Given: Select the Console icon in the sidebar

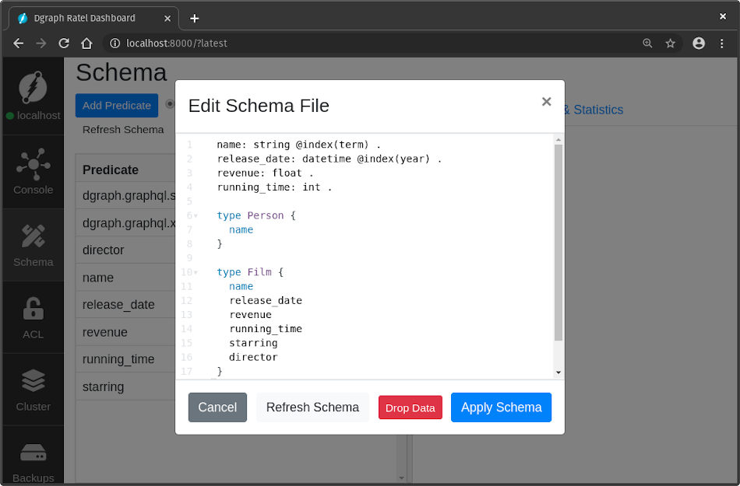Looking at the screenshot, I should (x=33, y=164).
